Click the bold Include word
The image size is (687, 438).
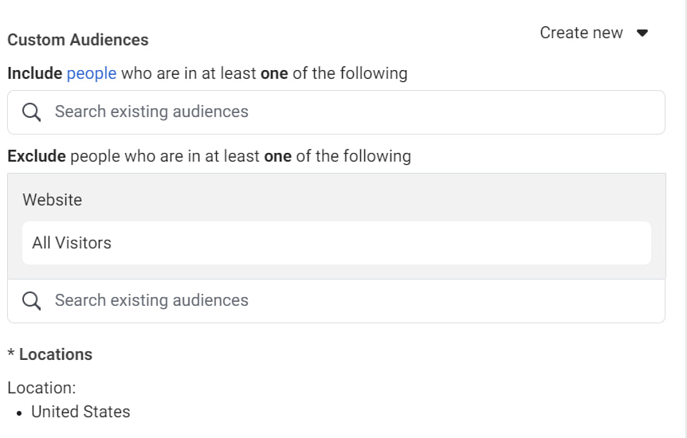click(34, 73)
